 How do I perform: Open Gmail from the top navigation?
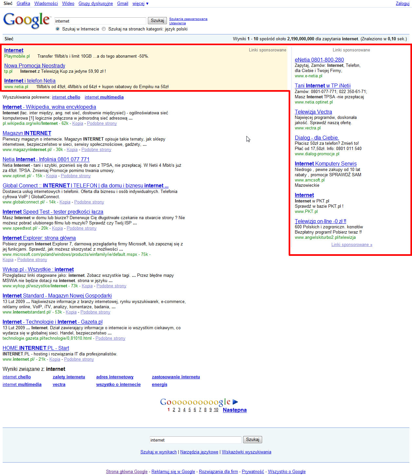(x=123, y=3)
